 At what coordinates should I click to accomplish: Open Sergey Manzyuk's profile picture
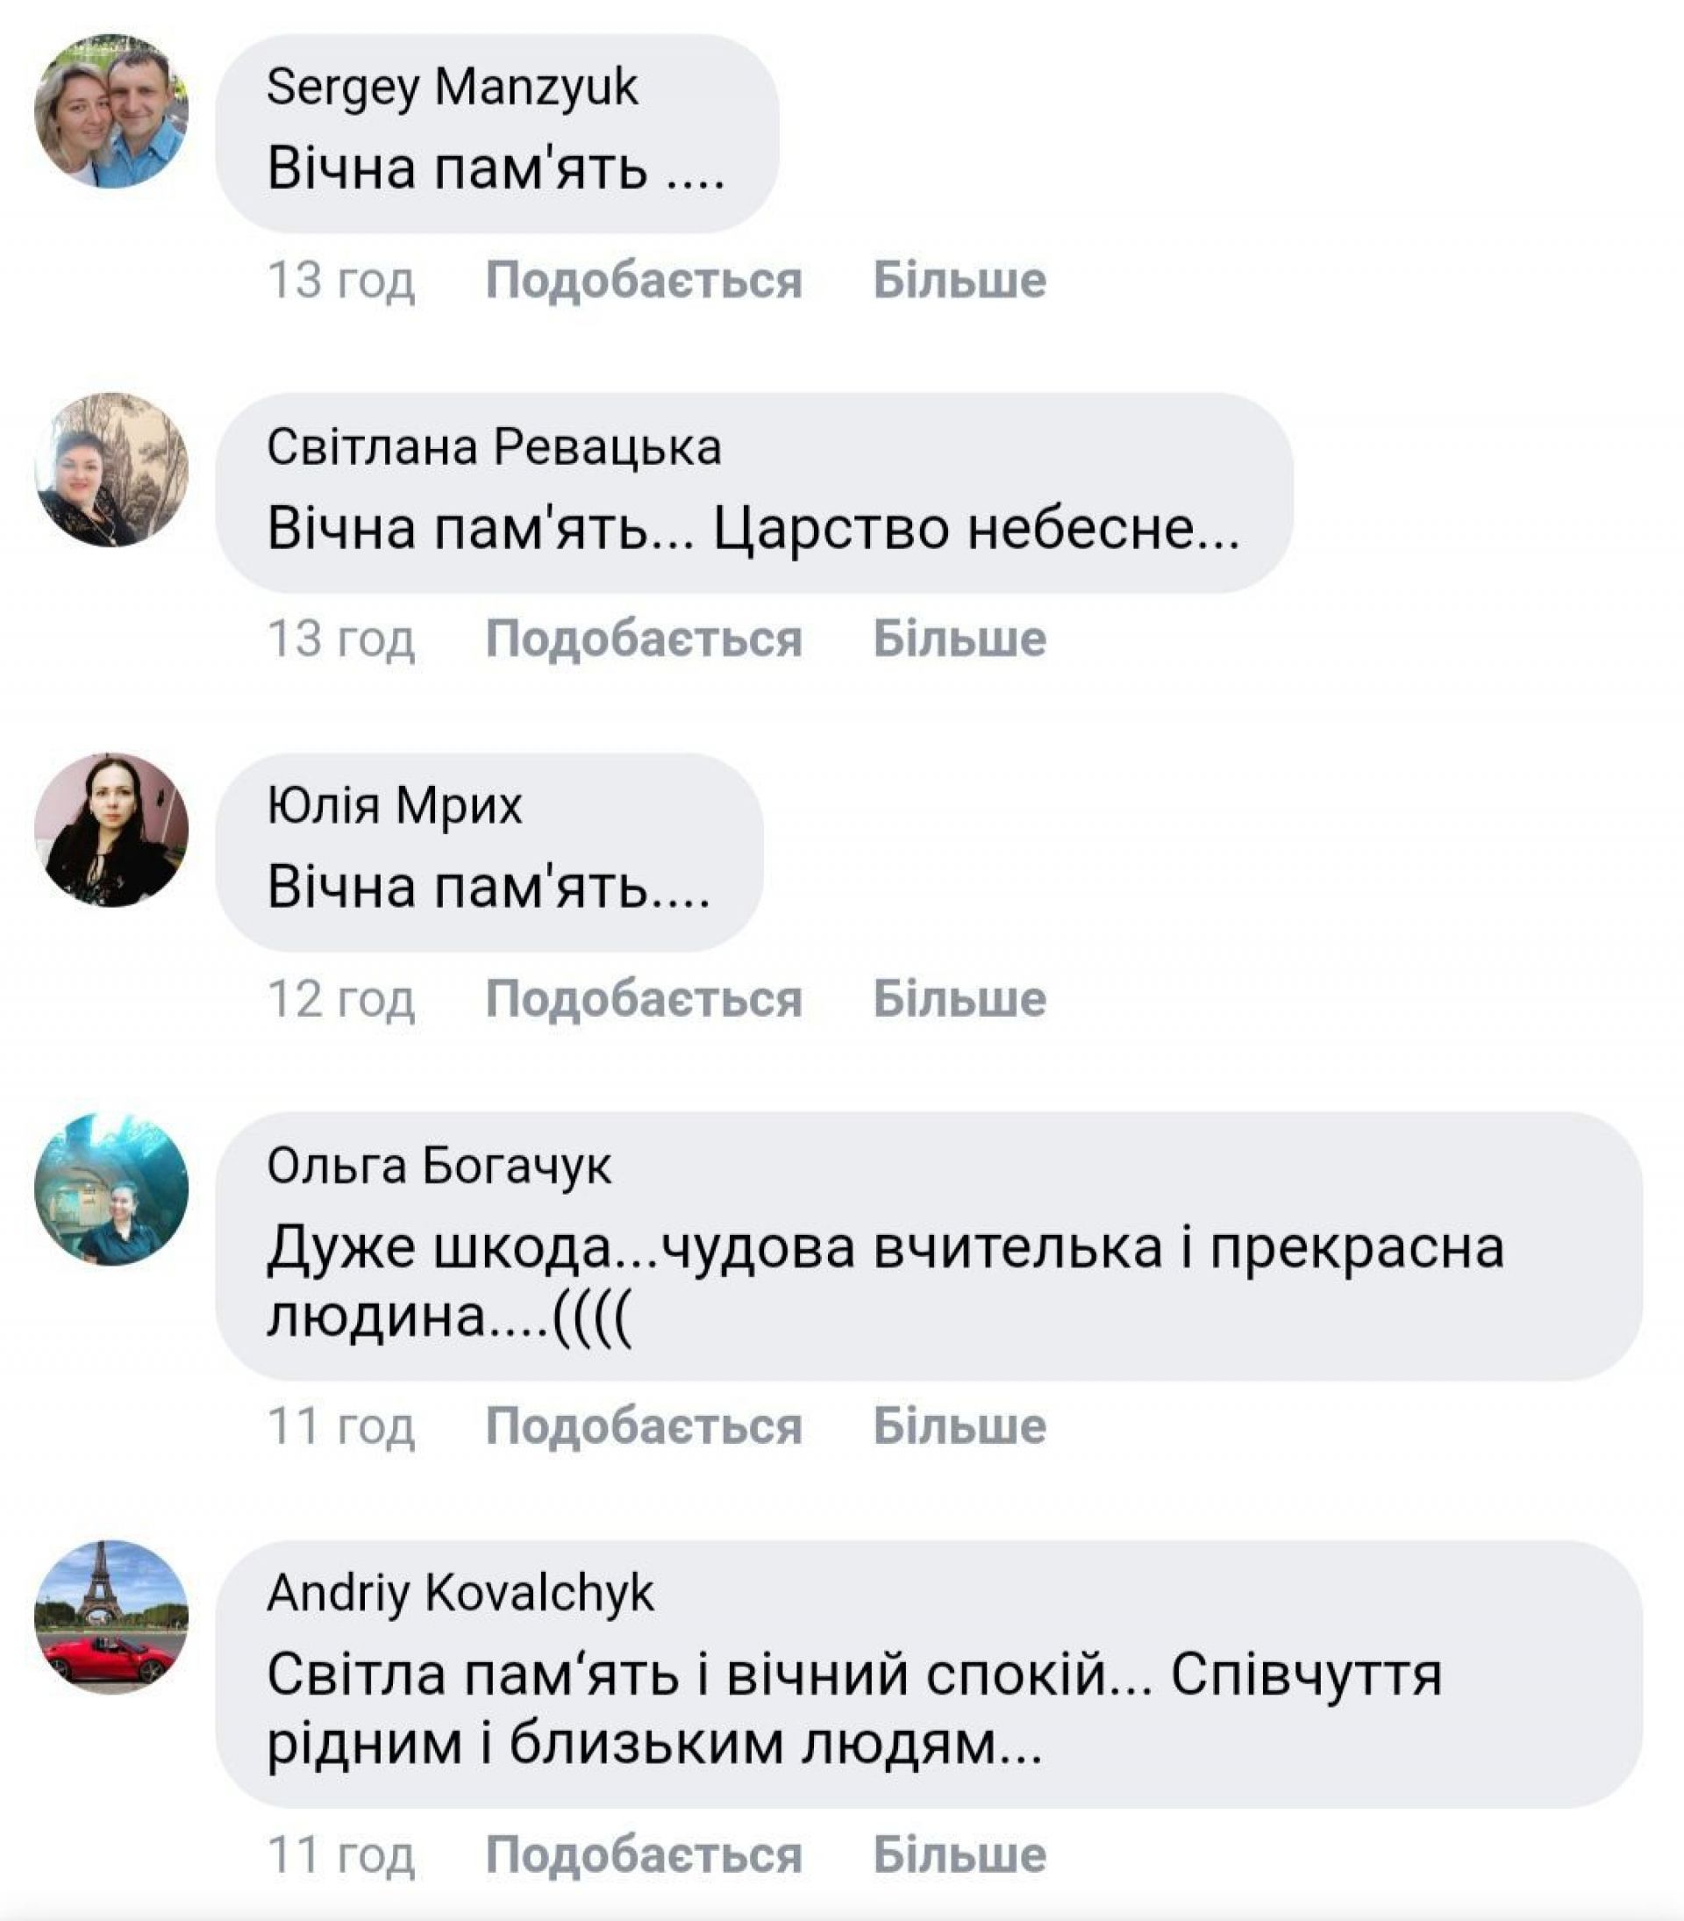point(111,111)
